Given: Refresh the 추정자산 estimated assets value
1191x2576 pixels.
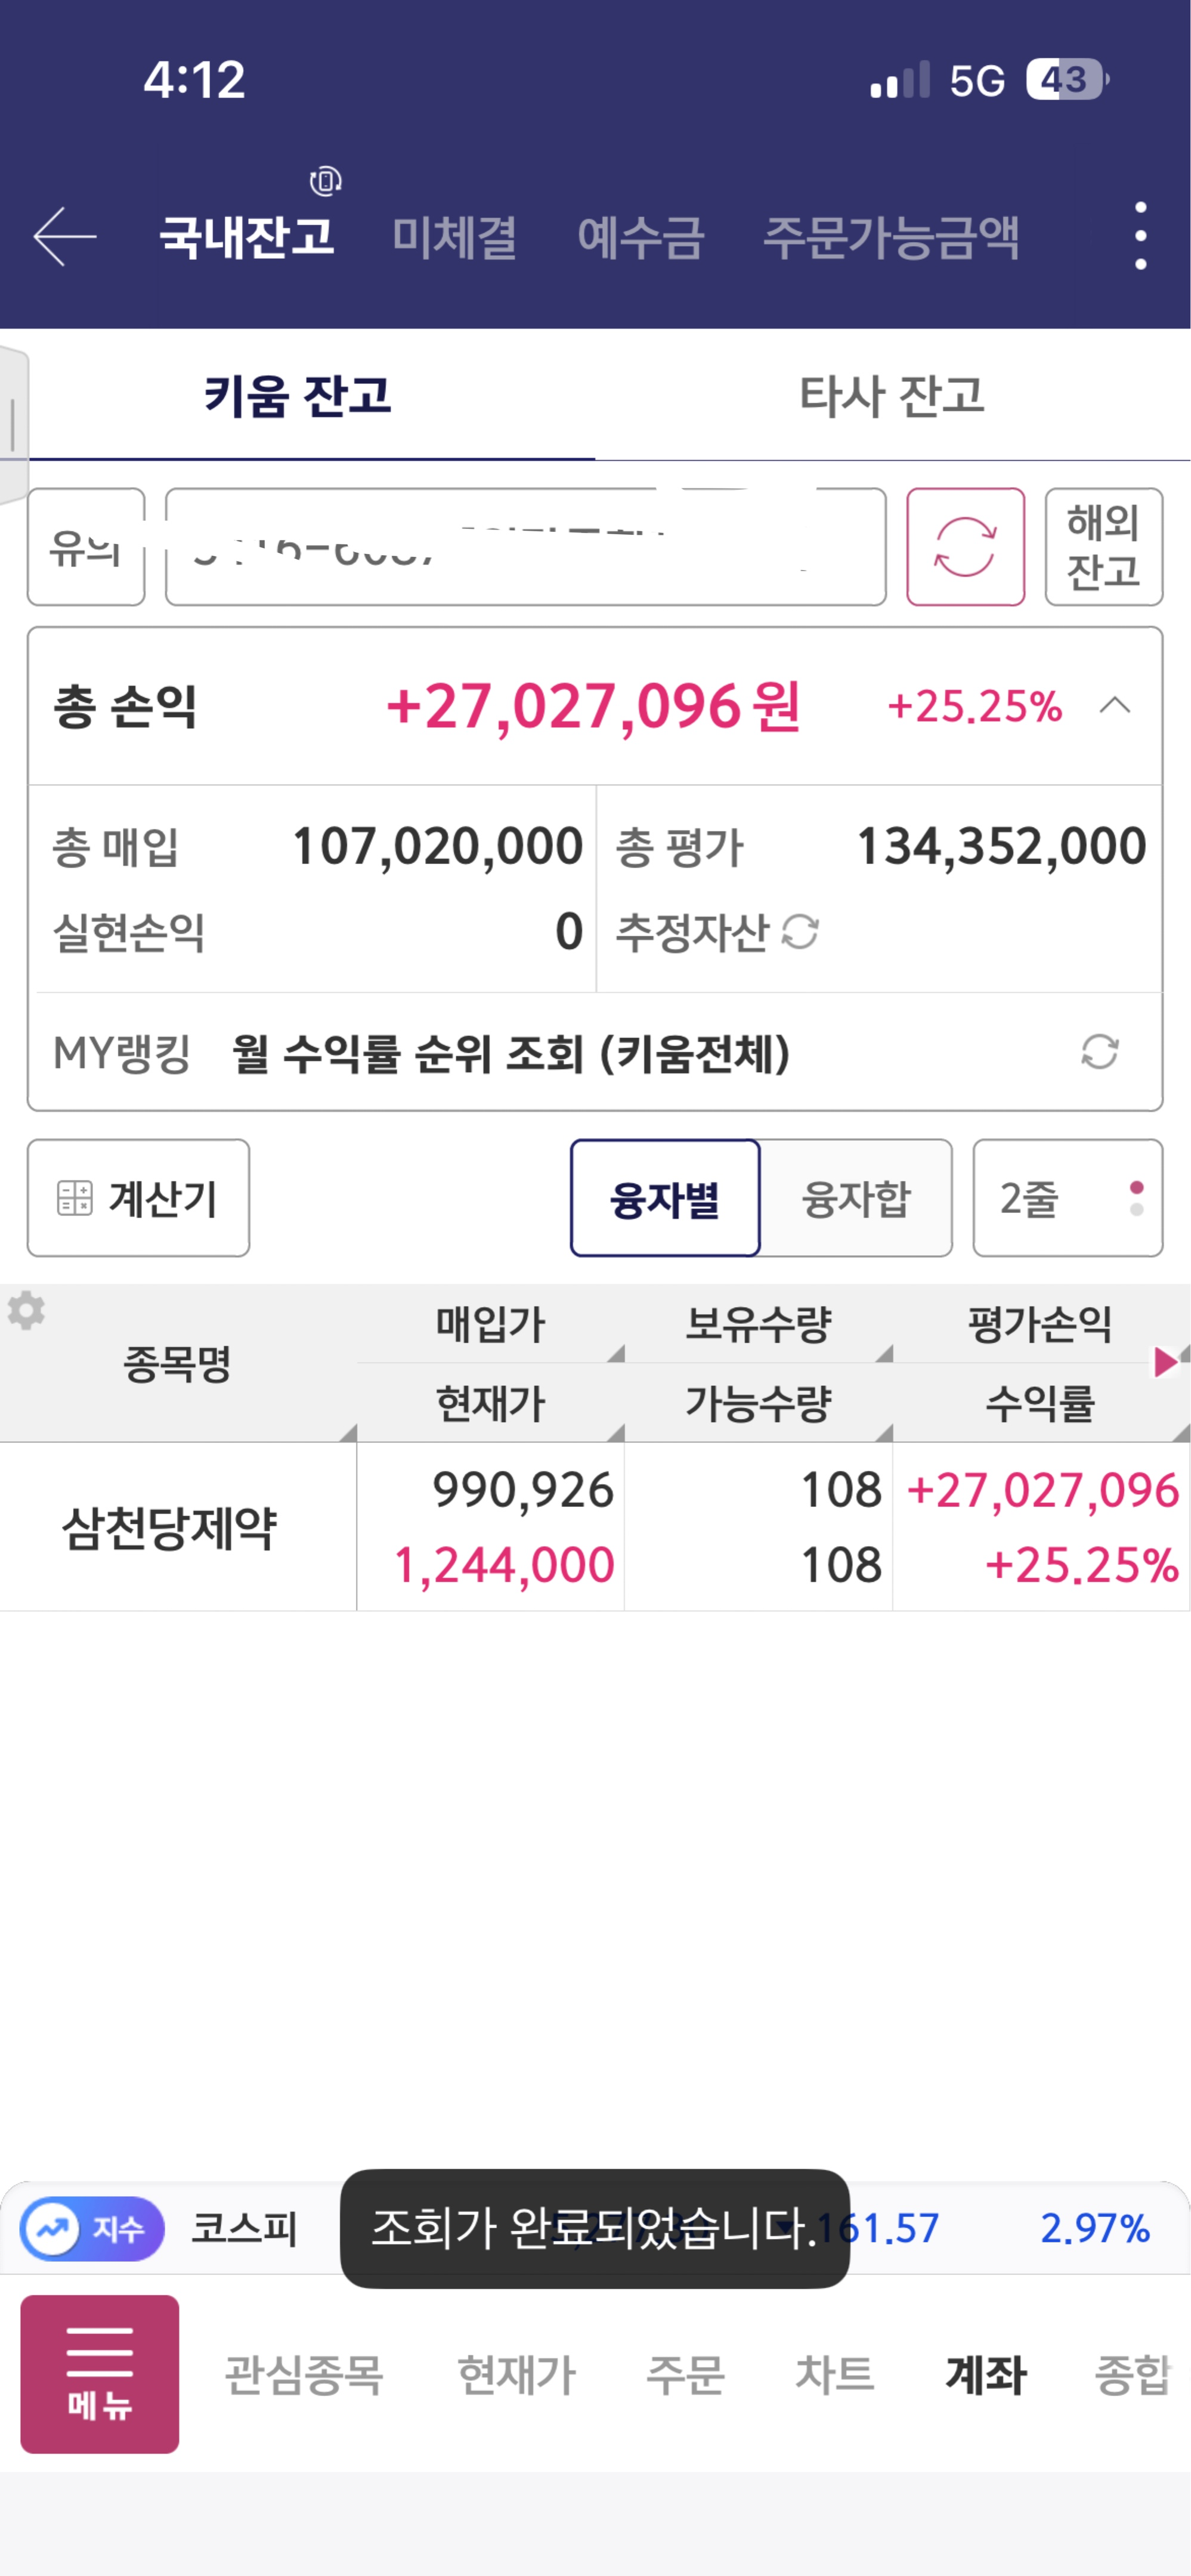Looking at the screenshot, I should [800, 932].
